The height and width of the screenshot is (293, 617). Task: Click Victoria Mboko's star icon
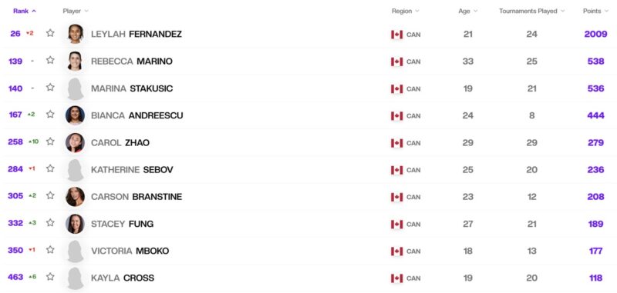pos(50,249)
